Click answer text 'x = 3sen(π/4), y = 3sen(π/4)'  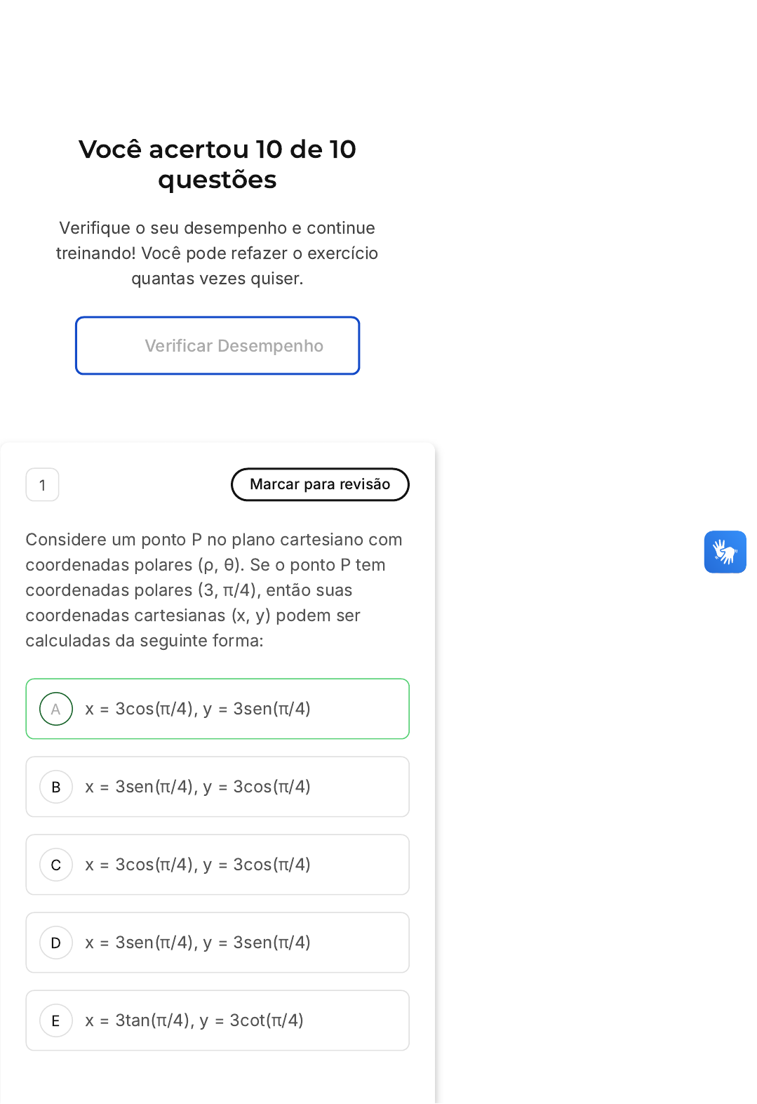point(198,943)
